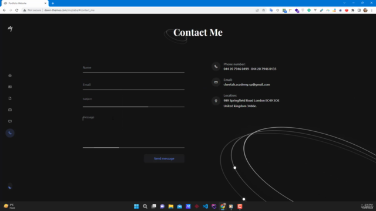Screen dimensions: 376x211
Task: Open the Windows Start menu
Action: coord(136,206)
